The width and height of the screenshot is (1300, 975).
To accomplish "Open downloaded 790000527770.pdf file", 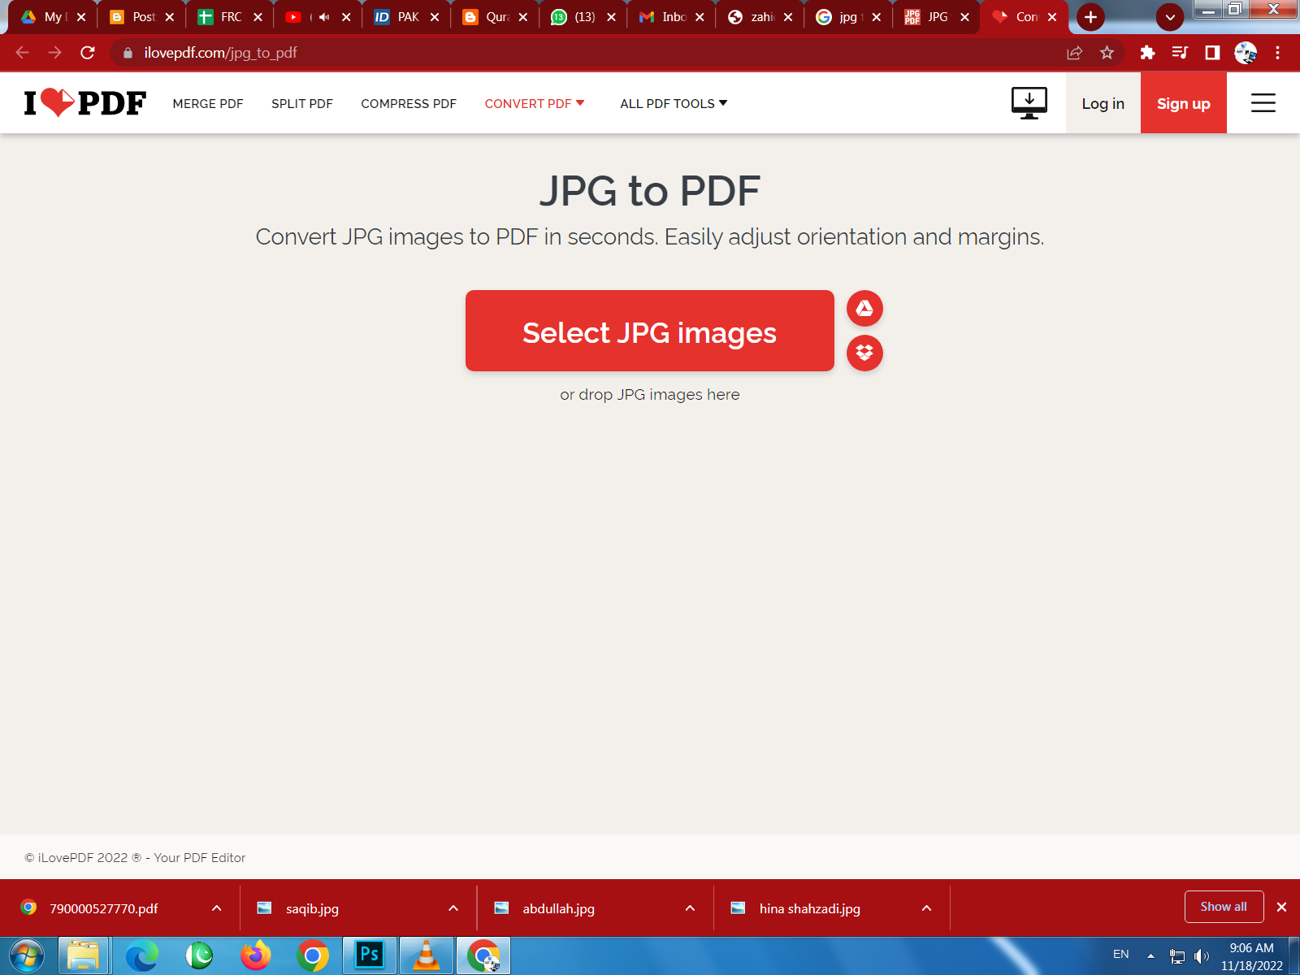I will pos(103,908).
